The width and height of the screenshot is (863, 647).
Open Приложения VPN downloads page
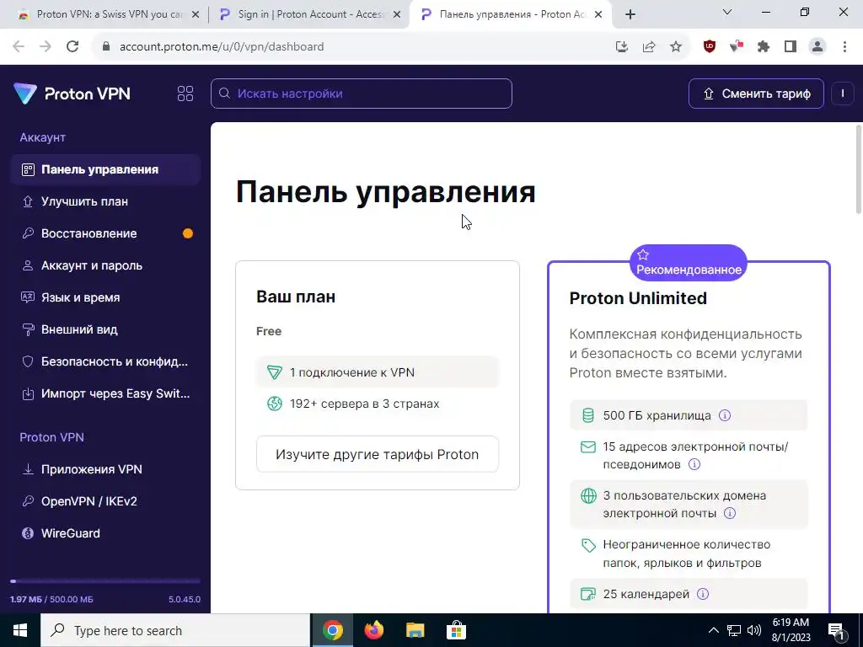point(105,469)
